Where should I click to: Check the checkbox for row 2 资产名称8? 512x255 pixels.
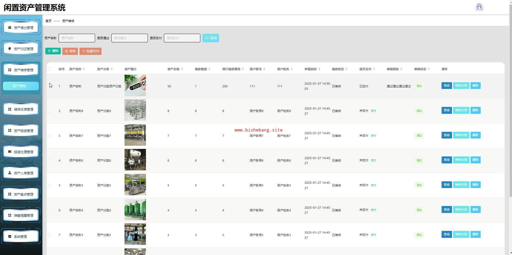49,111
